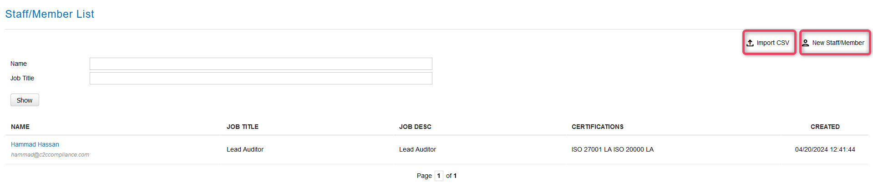Click the Staff/Member List heading
Screen dimensions: 873x192
pyautogui.click(x=50, y=14)
